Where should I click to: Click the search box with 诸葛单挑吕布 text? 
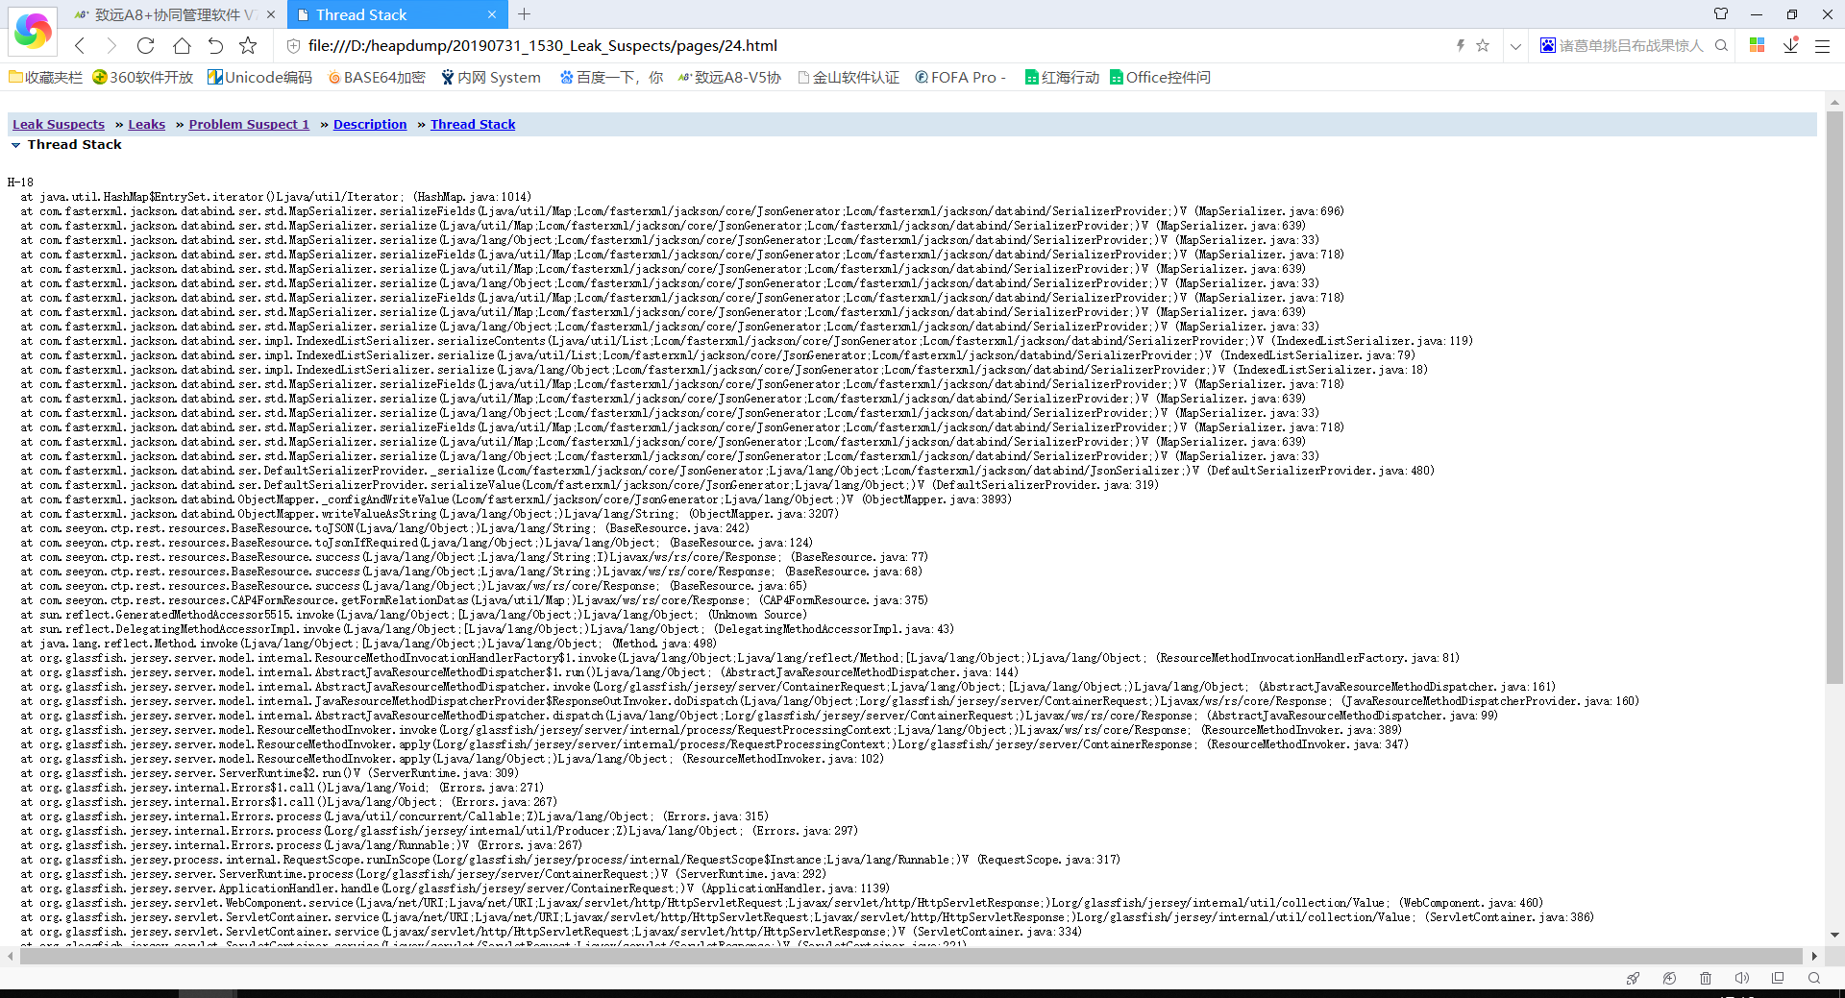1631,45
